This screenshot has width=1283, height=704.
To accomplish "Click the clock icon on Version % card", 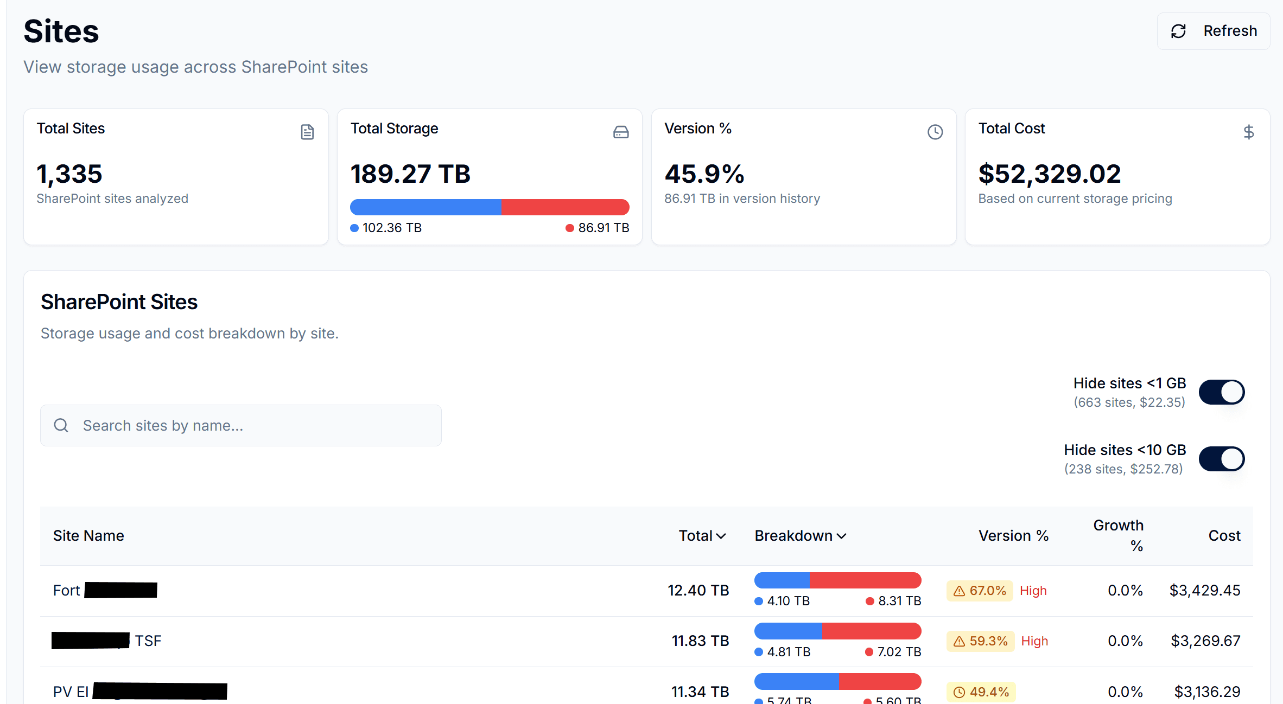I will 935,132.
